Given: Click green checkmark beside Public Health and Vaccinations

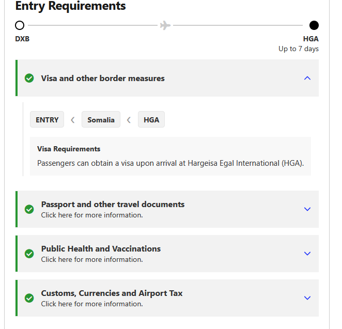Looking at the screenshot, I should tap(29, 254).
